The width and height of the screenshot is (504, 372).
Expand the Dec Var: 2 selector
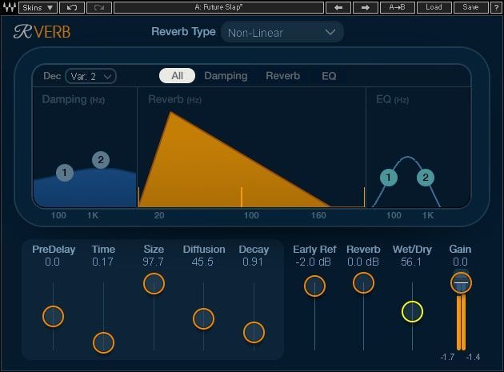coord(90,76)
